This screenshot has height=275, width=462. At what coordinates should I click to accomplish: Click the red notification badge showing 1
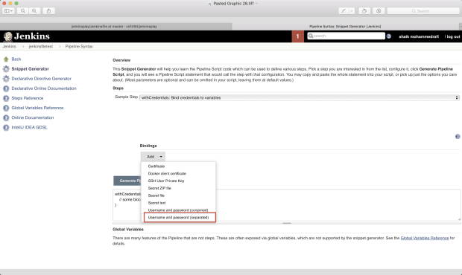[x=297, y=36]
